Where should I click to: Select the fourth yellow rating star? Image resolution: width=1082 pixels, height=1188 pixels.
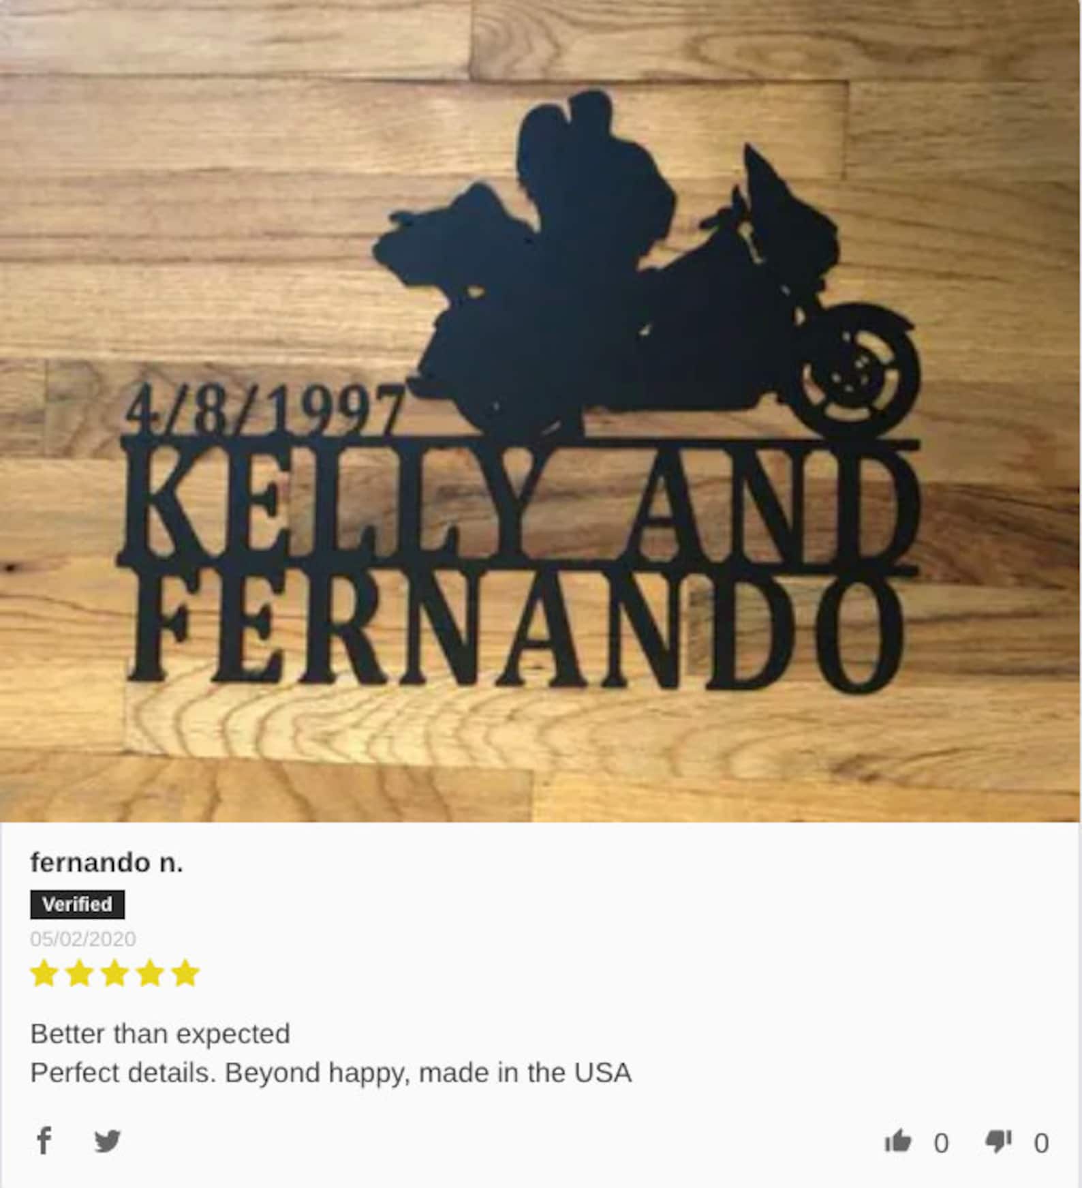(x=150, y=973)
